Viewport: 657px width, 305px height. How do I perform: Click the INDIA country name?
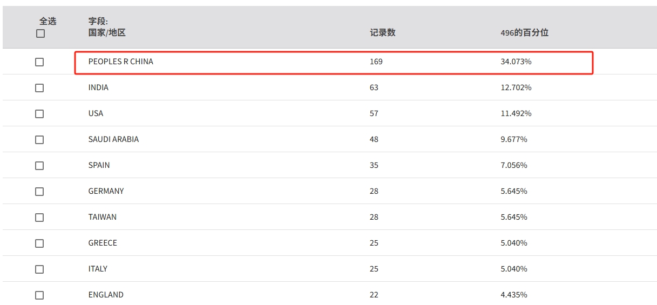click(98, 87)
